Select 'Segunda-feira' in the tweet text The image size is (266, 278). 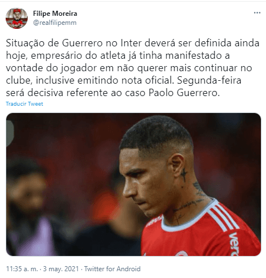[x=209, y=80]
